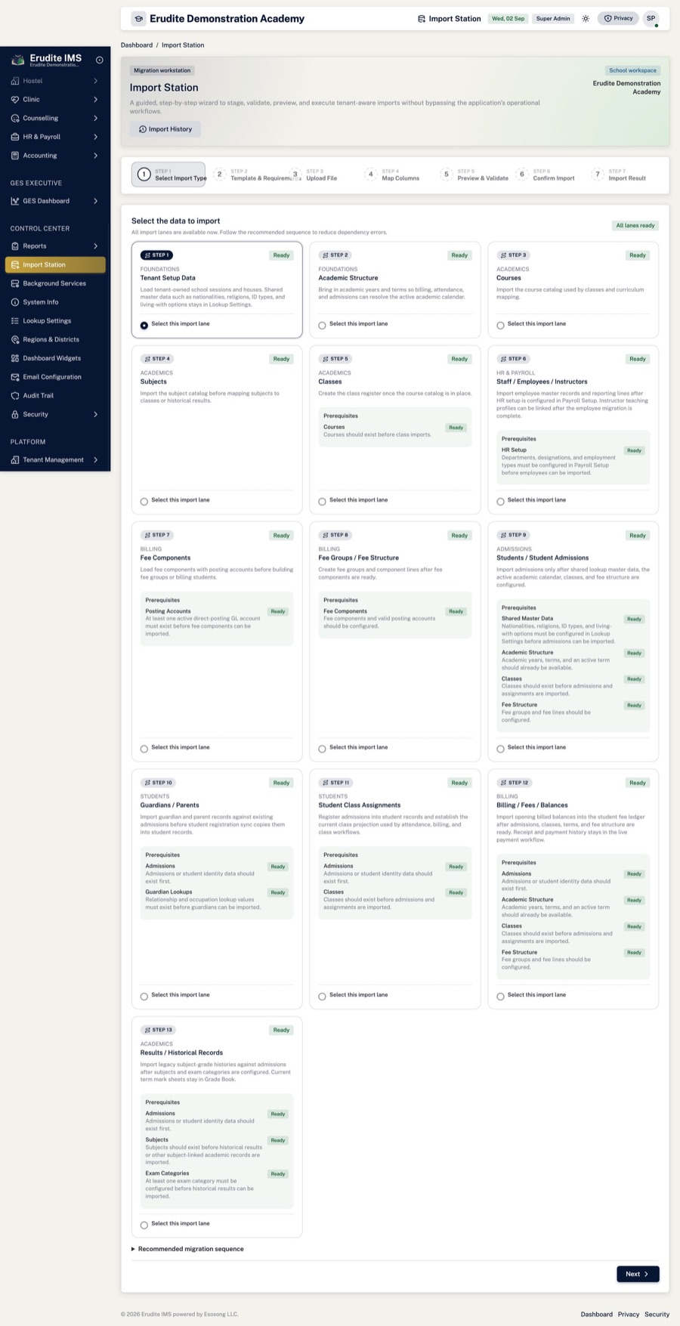The height and width of the screenshot is (1326, 680).
Task: Select Guardians / Parents import lane radio
Action: pos(144,996)
